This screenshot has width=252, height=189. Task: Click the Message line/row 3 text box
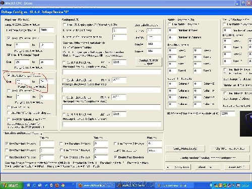click(x=111, y=107)
